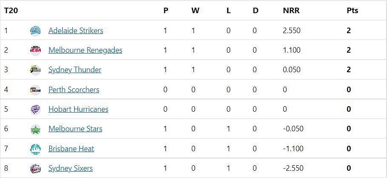The image size is (387, 178).
Task: Open the Brisbane Heat team link
Action: (x=71, y=149)
